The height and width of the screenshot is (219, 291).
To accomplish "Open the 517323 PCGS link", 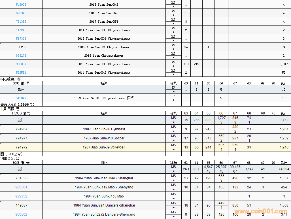I will click(21, 39).
